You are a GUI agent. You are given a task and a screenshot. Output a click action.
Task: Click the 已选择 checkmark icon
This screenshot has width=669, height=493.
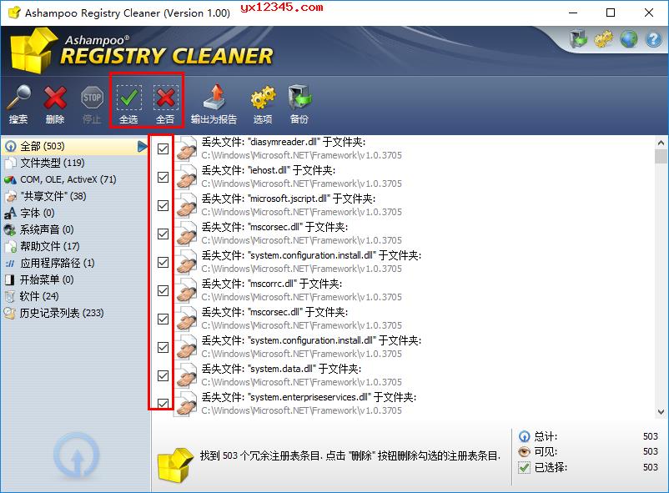[x=525, y=467]
